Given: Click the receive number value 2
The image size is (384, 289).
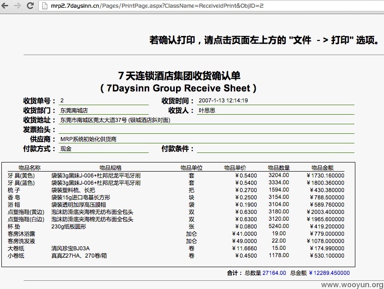Looking at the screenshot, I should [x=62, y=101].
